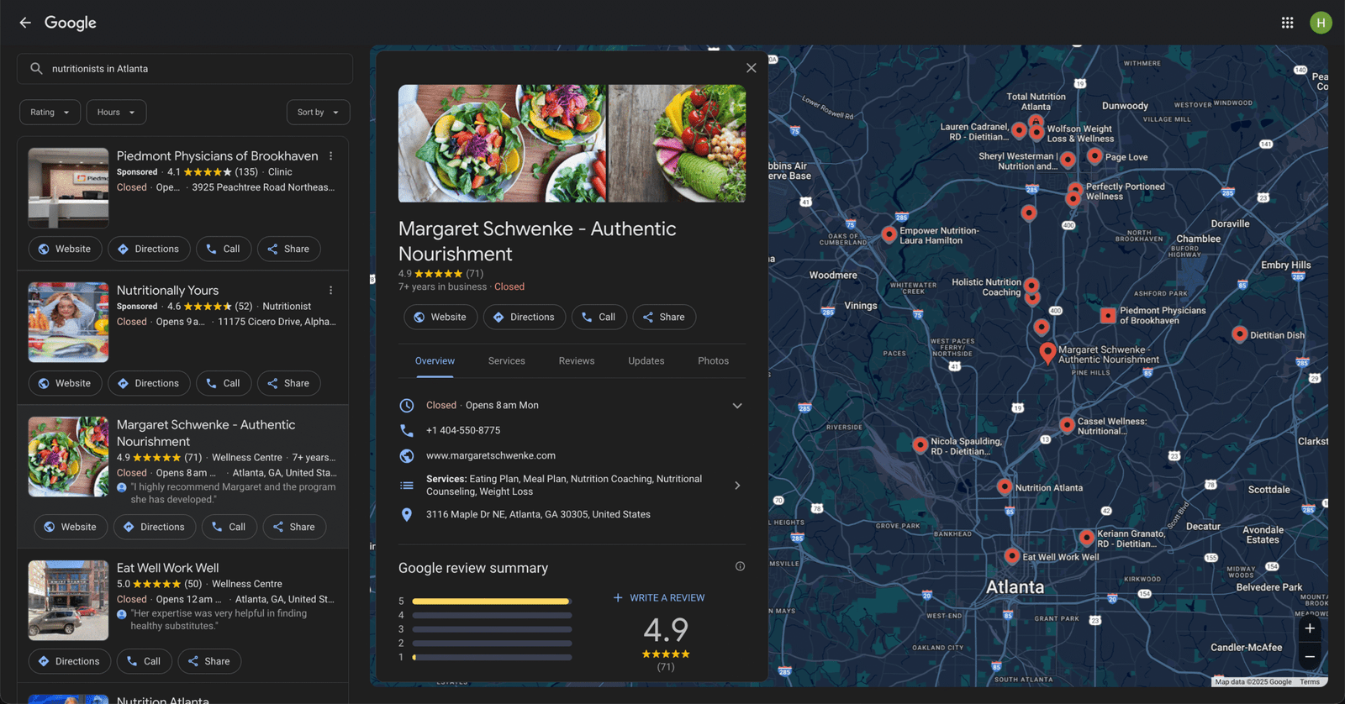Select the Keriann Granato RD map pin

pyautogui.click(x=1086, y=537)
